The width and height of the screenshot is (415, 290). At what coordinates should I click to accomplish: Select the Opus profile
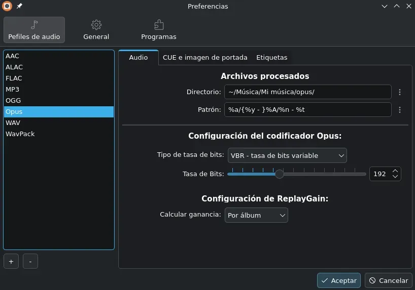(x=59, y=112)
